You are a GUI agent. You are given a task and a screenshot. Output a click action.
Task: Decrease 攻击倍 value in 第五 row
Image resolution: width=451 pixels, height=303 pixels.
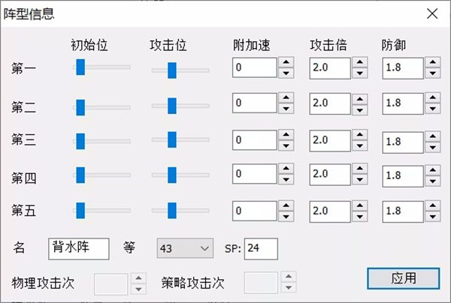360,217
